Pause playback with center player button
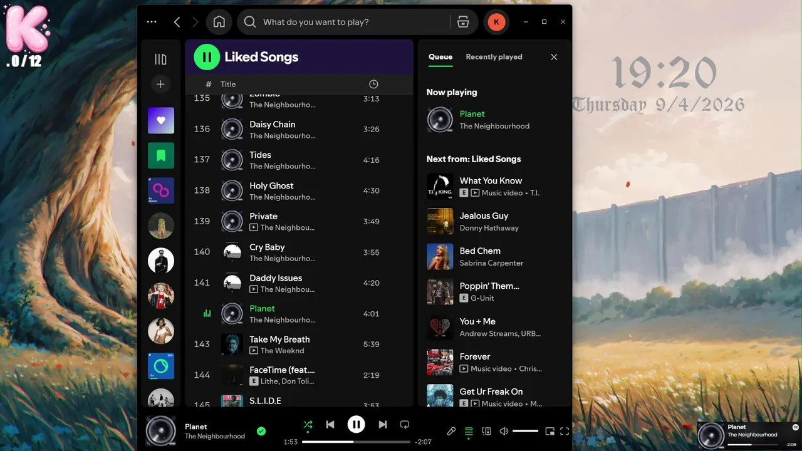802x451 pixels. point(356,425)
